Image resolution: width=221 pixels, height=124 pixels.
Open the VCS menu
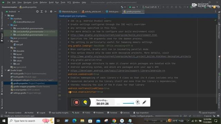point(69,2)
